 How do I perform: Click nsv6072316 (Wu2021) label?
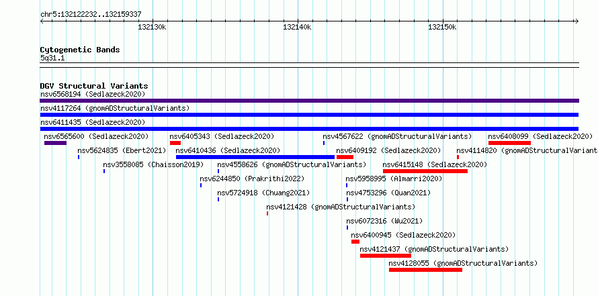click(384, 221)
